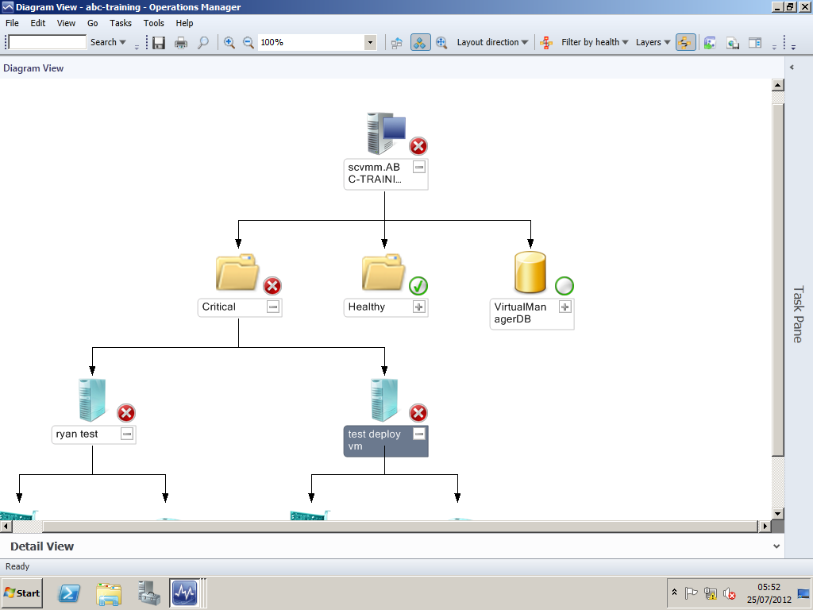Click the red error badge on test deploy vm
Image resolution: width=813 pixels, height=610 pixels.
coord(418,413)
